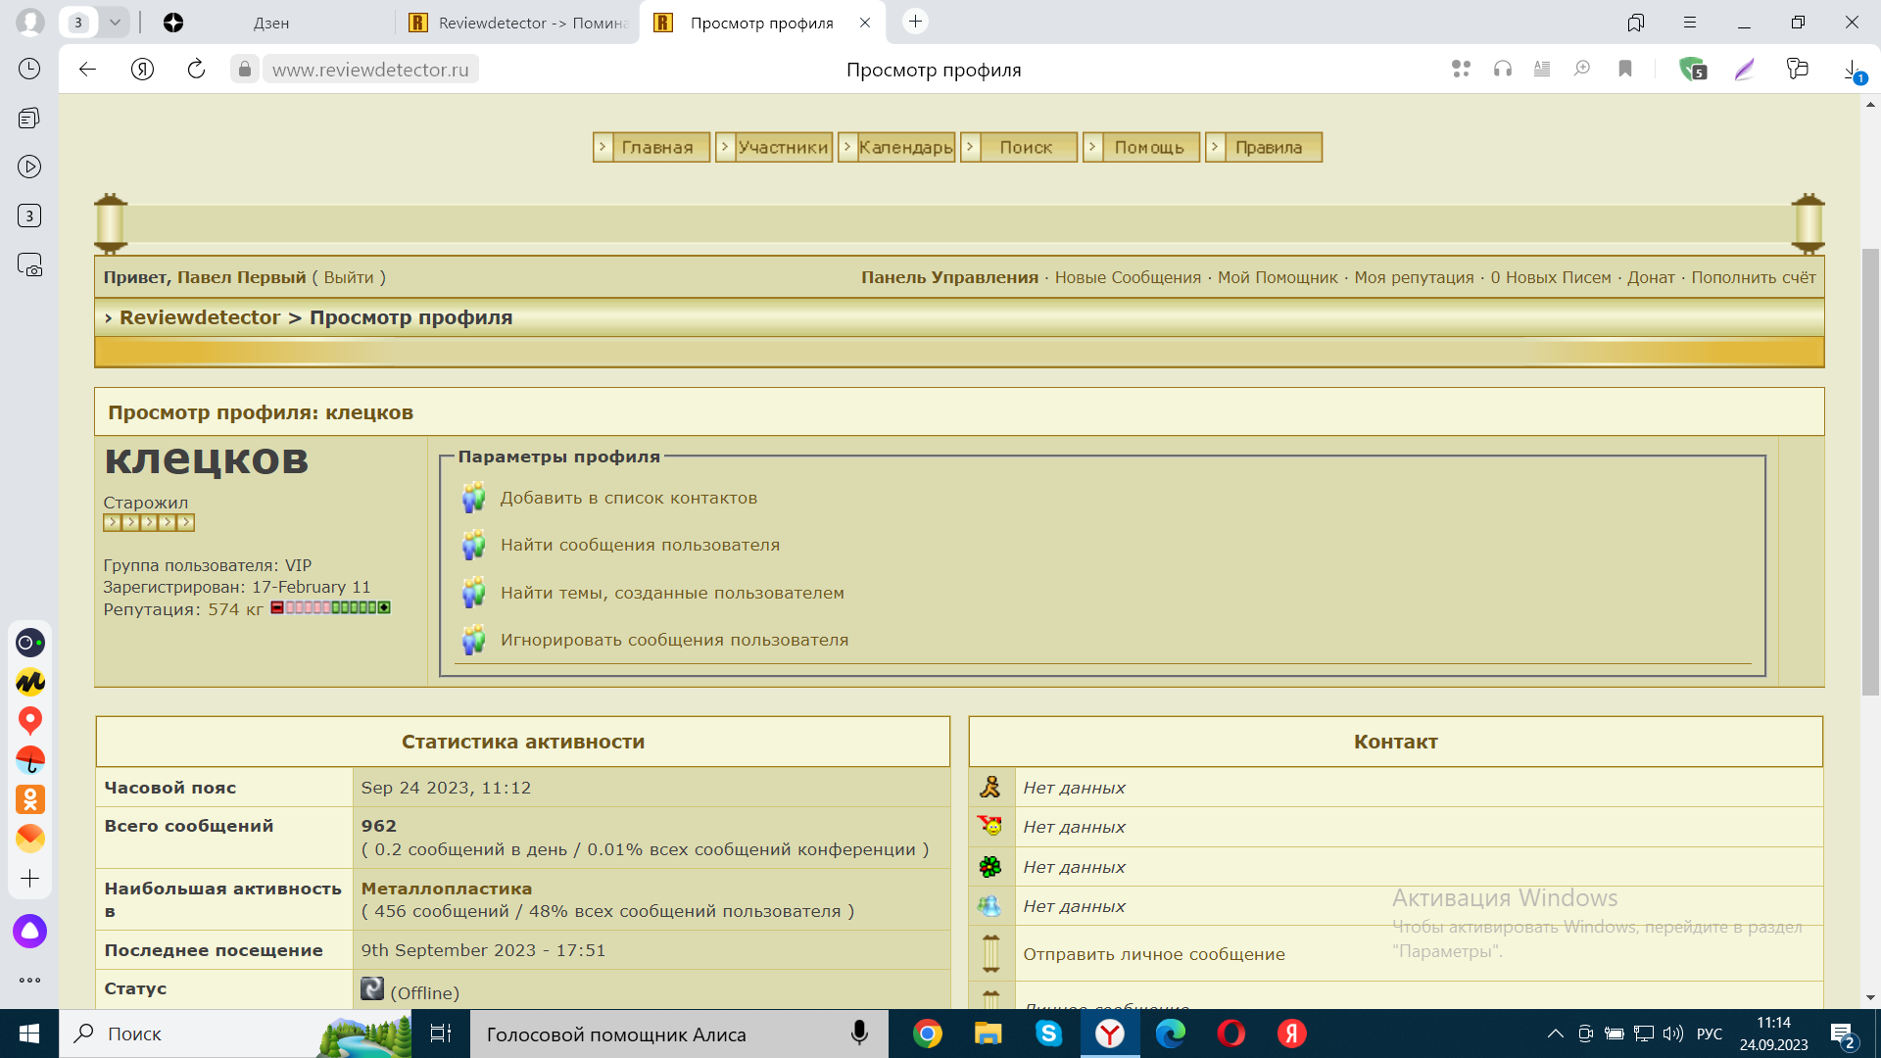Viewport: 1881px width, 1058px height.
Task: Click the send personal message scroll icon
Action: pos(990,953)
